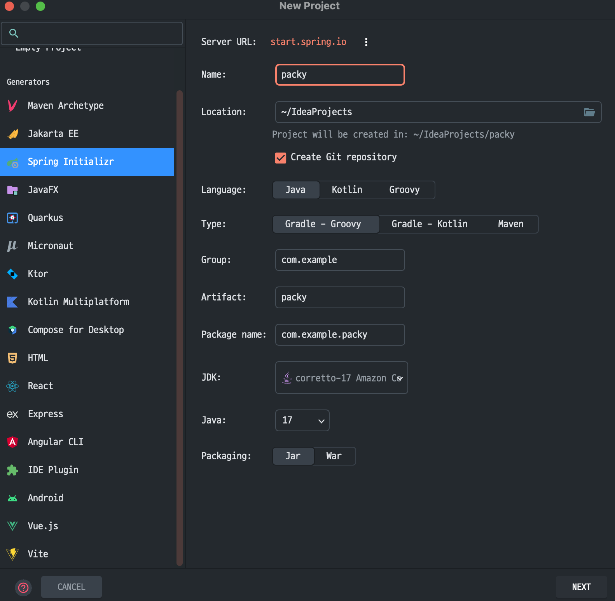615x601 pixels.
Task: Click the IDE Plugin puzzle icon
Action: [x=12, y=470]
